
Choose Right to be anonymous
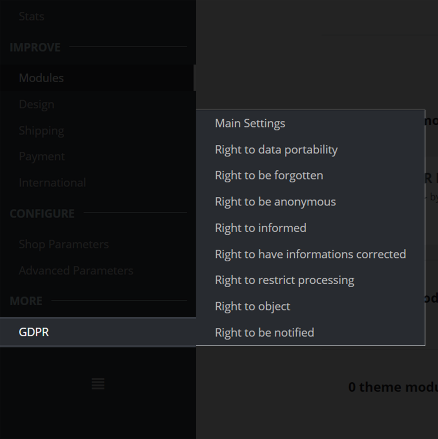275,202
